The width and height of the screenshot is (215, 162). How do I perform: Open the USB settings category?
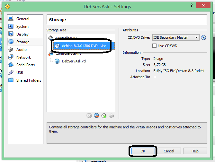(25, 72)
